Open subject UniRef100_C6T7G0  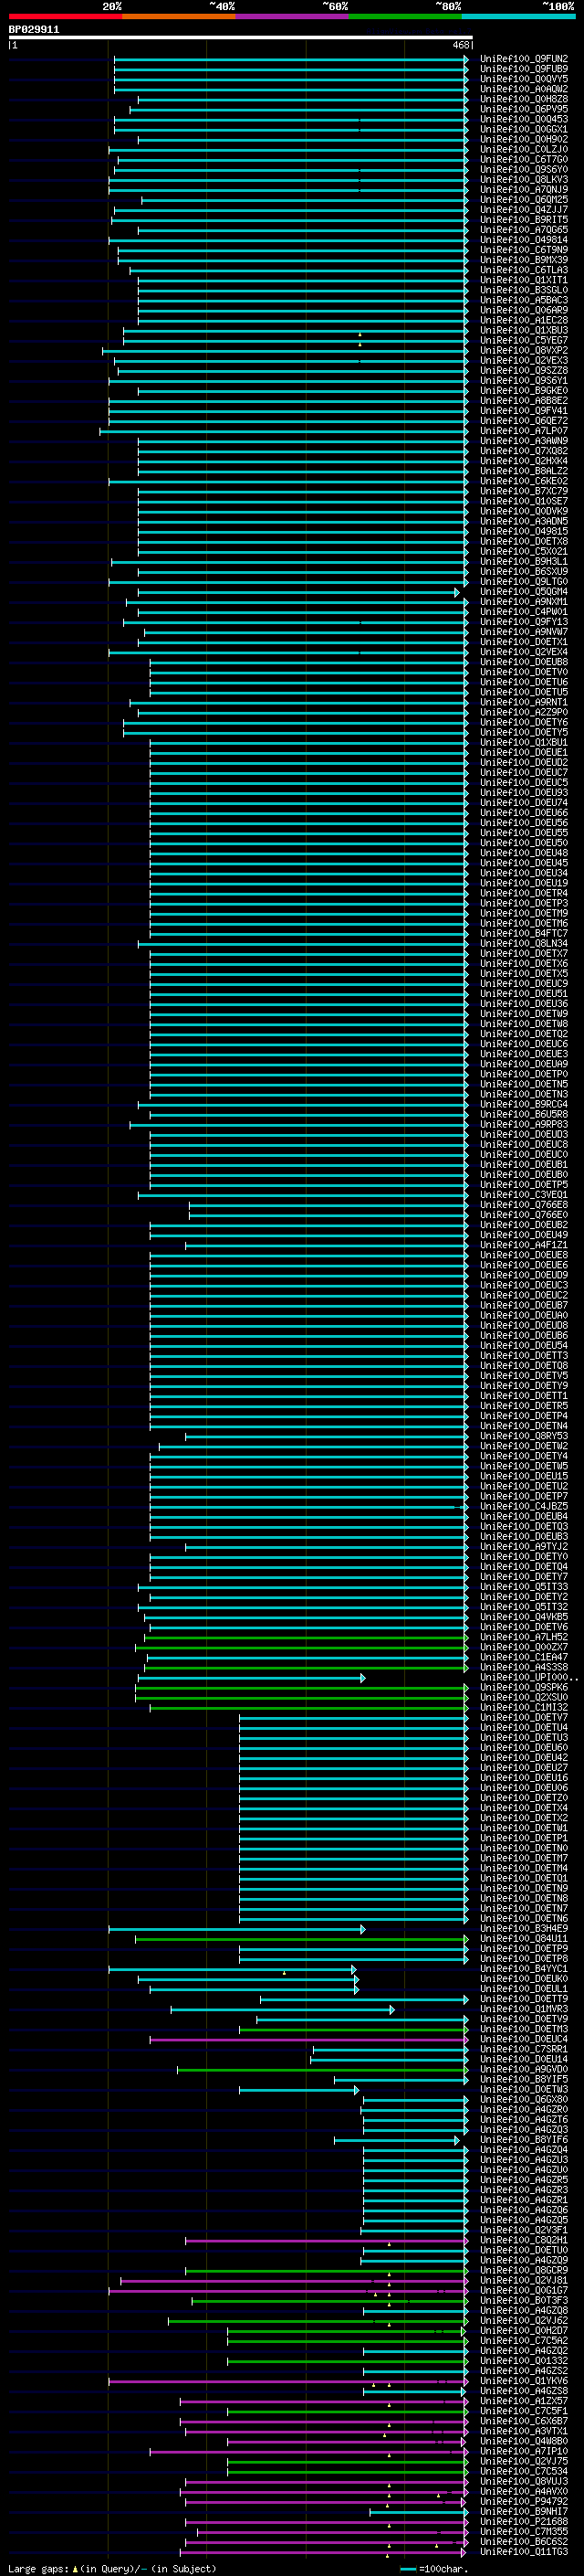pos(524,159)
